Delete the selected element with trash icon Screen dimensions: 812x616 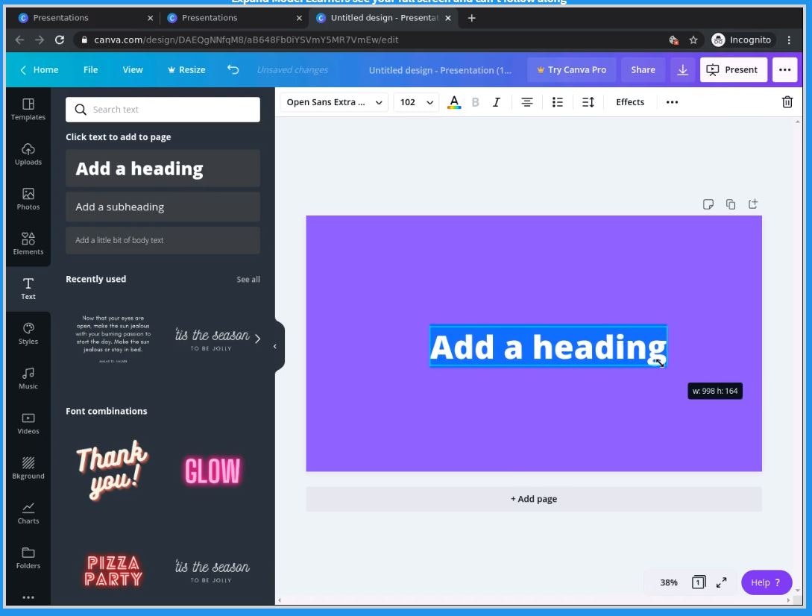click(787, 102)
